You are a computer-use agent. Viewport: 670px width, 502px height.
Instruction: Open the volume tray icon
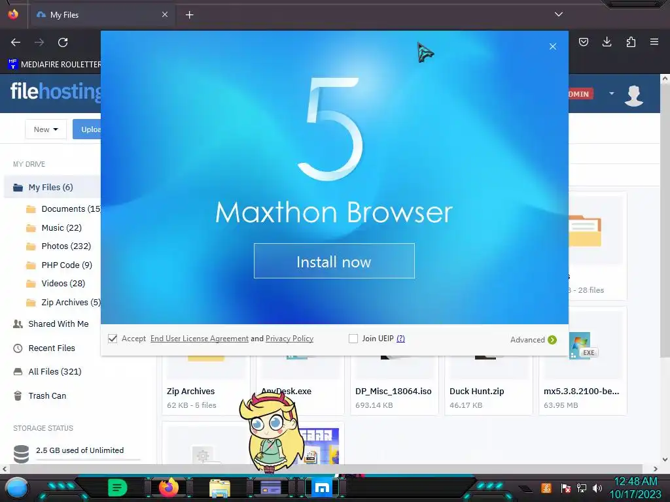click(x=597, y=488)
